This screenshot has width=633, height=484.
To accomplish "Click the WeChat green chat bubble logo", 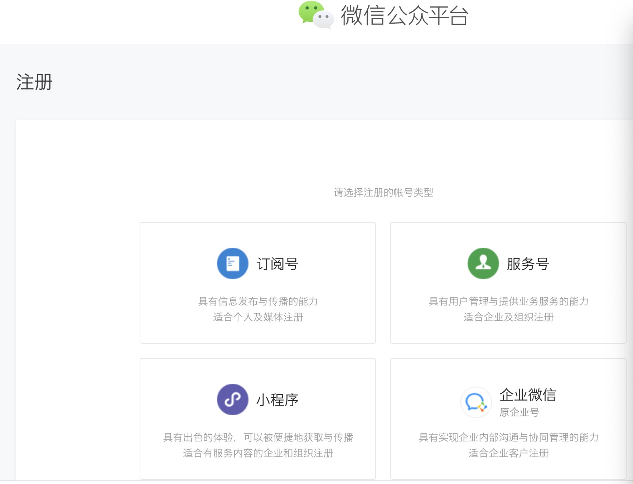I will pos(315,14).
